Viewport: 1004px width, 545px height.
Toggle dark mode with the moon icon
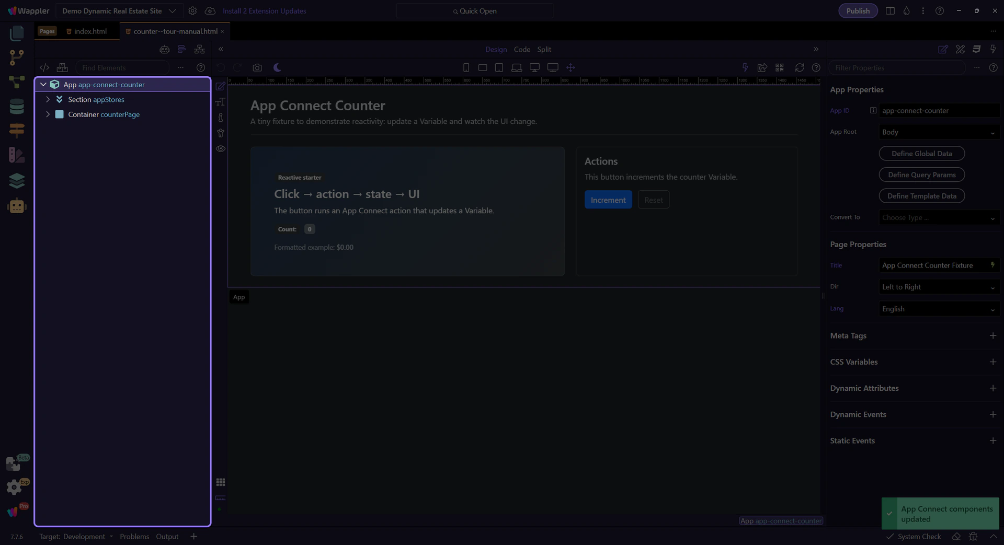point(277,68)
